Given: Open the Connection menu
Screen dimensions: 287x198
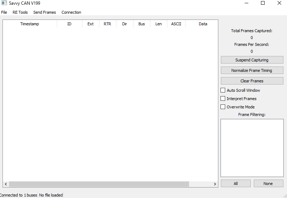Looking at the screenshot, I should pos(71,12).
